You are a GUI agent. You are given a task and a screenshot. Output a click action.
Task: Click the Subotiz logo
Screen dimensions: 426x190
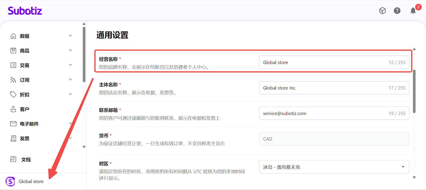point(25,11)
